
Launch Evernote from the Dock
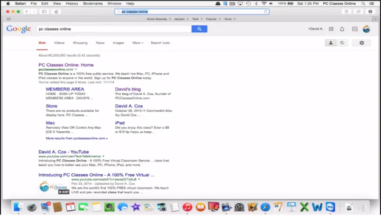click(110, 207)
